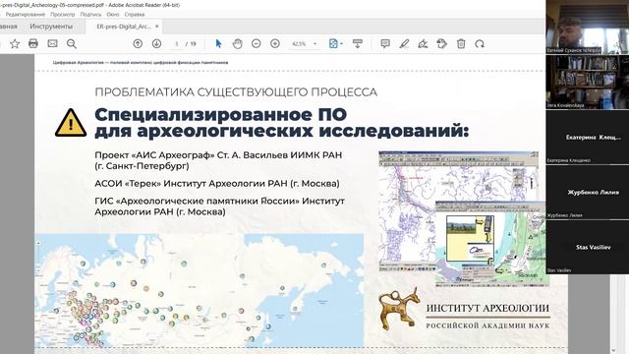Zoom out with minus button
The width and height of the screenshot is (629, 354).
256,43
